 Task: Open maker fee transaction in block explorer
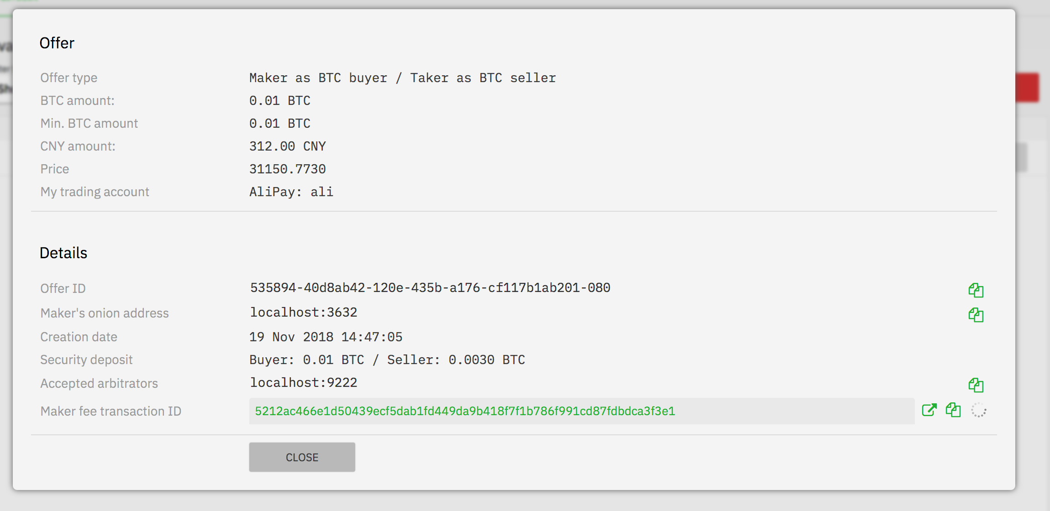tap(929, 410)
